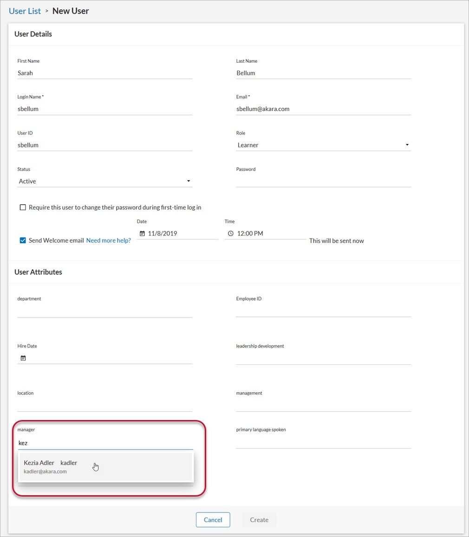Click the manager search field
469x537 pixels.
point(104,443)
